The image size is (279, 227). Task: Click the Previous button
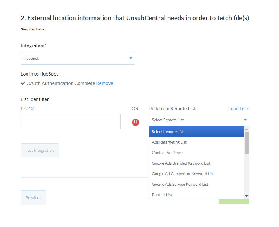pos(34,198)
